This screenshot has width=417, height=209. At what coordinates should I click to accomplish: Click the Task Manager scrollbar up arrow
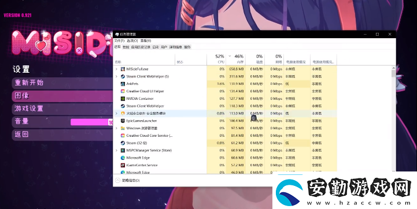394,68
